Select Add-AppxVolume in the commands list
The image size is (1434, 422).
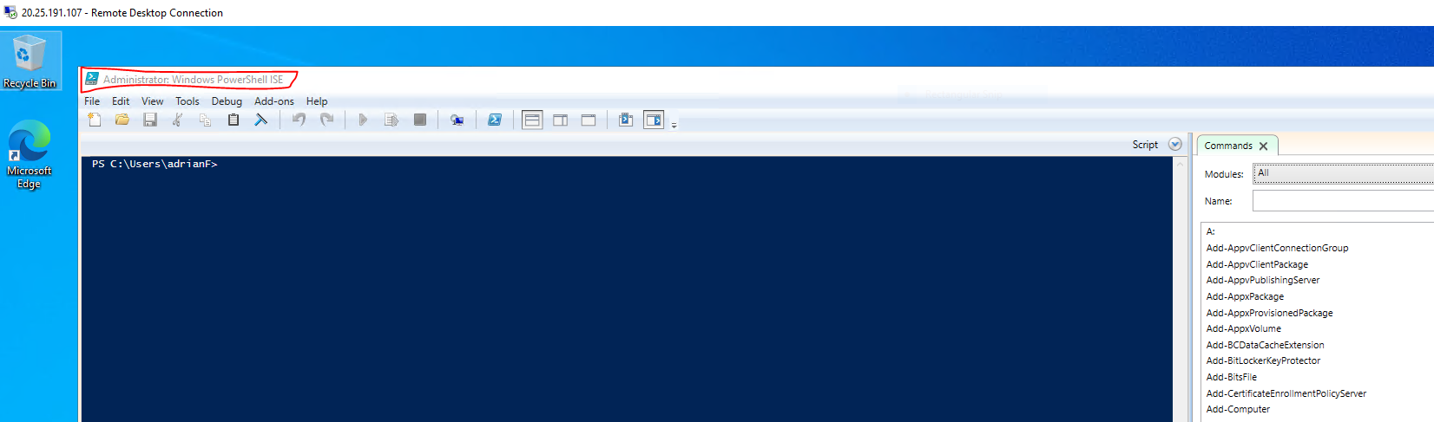(1243, 328)
